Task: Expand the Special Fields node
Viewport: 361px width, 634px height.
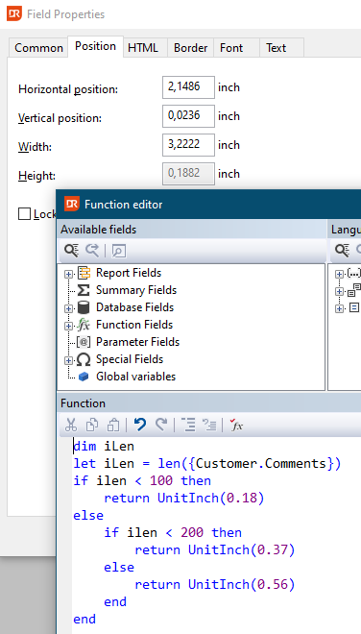Action: coord(69,360)
